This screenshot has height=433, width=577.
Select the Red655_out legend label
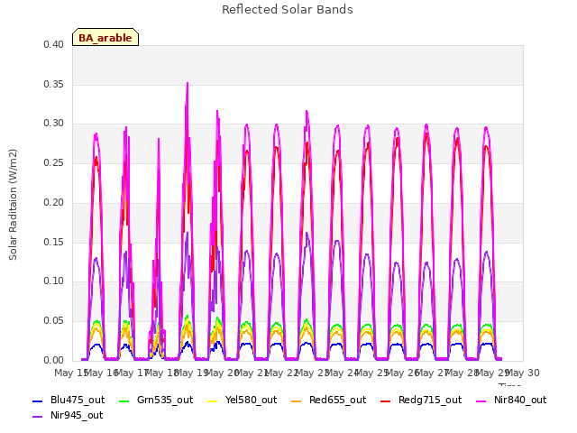pyautogui.click(x=337, y=400)
